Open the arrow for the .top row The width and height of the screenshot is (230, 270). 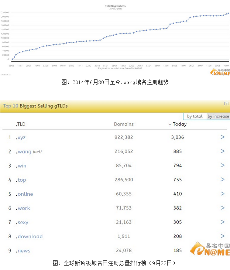coord(223,180)
